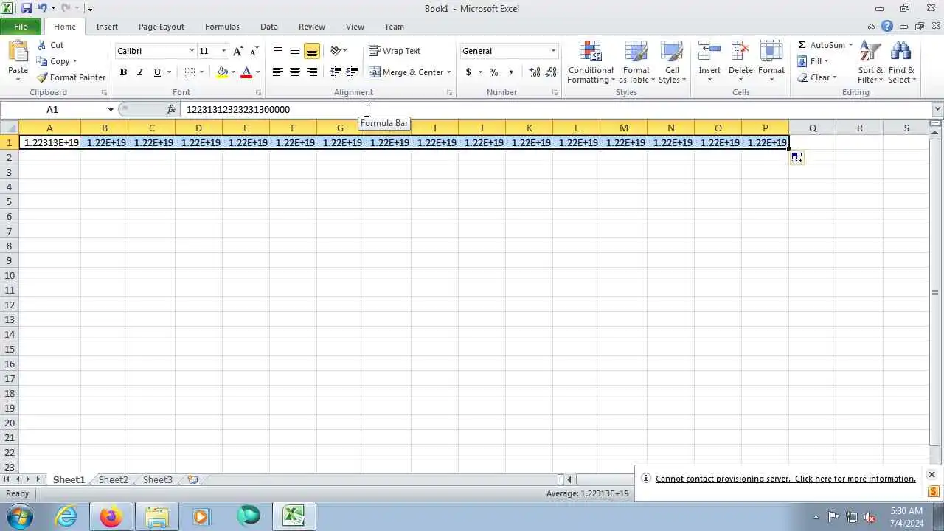Align text right

311,72
